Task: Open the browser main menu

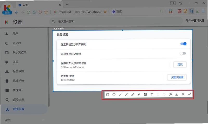Action: [203, 11]
